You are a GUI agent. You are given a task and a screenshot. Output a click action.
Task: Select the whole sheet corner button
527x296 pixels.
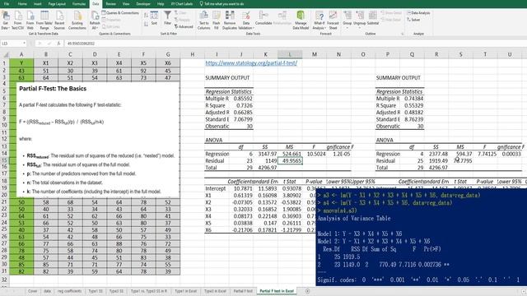(x=5, y=55)
